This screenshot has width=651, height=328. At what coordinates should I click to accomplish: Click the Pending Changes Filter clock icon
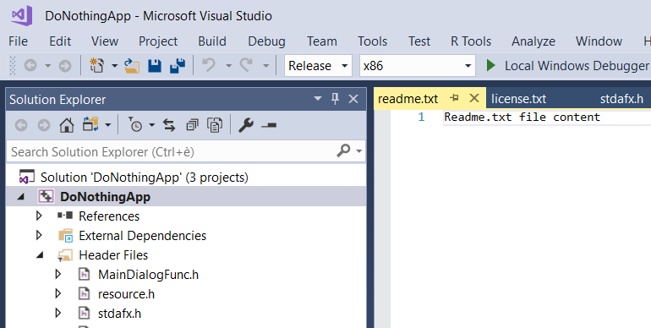(135, 124)
